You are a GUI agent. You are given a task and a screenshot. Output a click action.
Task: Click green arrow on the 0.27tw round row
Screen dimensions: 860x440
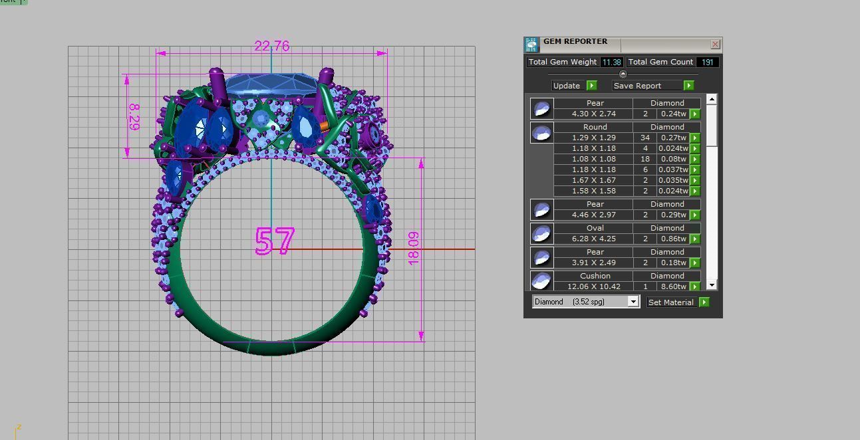pyautogui.click(x=695, y=138)
